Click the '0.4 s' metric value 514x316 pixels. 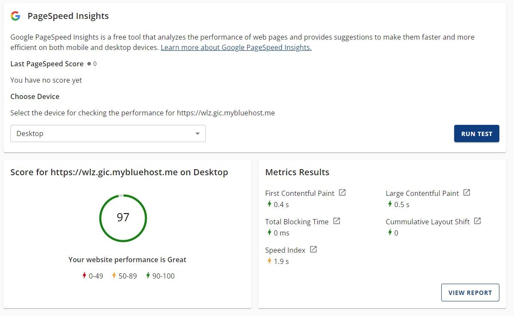pyautogui.click(x=281, y=204)
